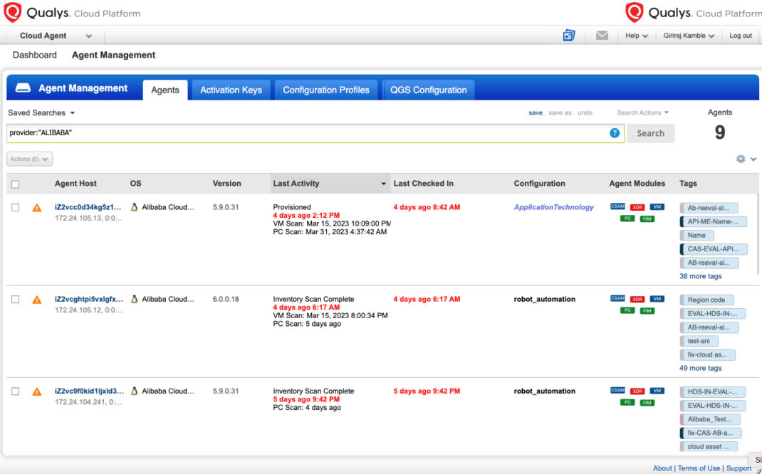Open the module picker apps icon
Image resolution: width=762 pixels, height=474 pixels.
tap(568, 34)
